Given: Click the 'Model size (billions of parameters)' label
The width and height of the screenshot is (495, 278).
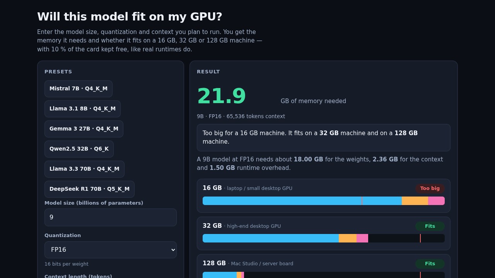Looking at the screenshot, I should click(x=94, y=203).
